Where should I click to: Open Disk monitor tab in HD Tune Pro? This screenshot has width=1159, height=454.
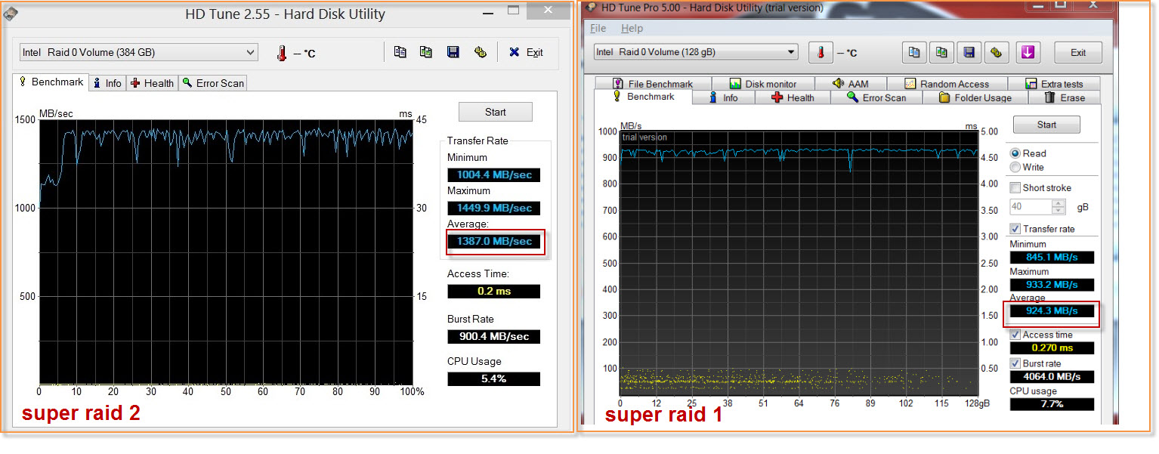(x=763, y=84)
